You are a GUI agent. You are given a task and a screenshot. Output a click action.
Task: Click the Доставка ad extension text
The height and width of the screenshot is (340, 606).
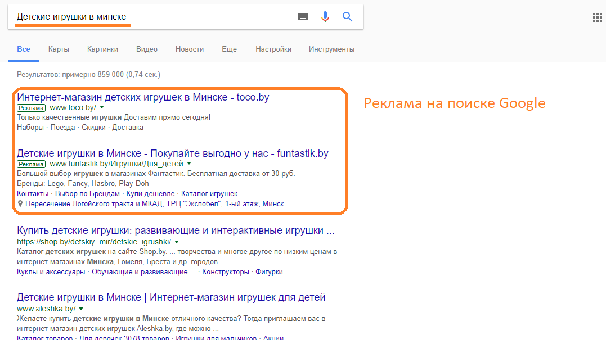(128, 128)
